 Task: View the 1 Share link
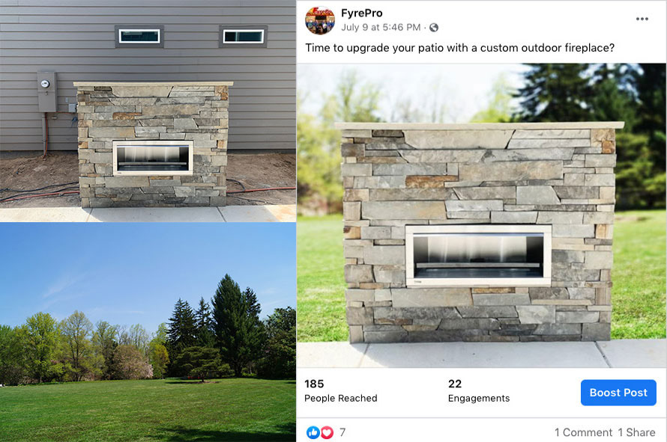636,433
